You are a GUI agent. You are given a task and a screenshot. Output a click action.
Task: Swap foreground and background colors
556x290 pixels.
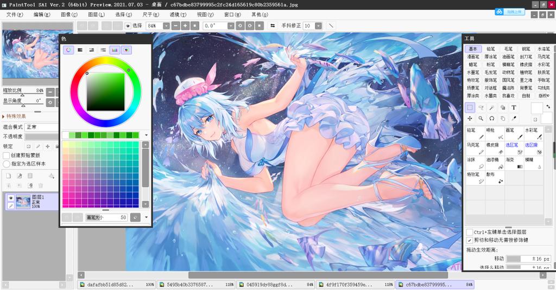coord(548,106)
